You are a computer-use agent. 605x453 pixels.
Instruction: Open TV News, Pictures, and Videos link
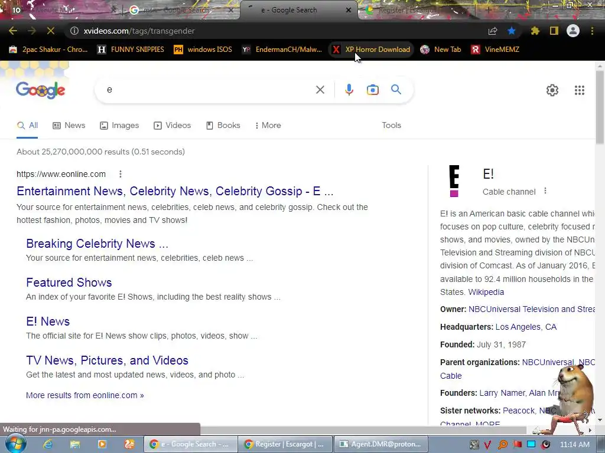(x=108, y=360)
